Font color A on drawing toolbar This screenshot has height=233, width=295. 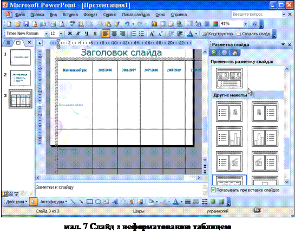click(x=175, y=202)
